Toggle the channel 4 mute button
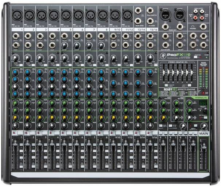221x187 pixels. [57, 132]
